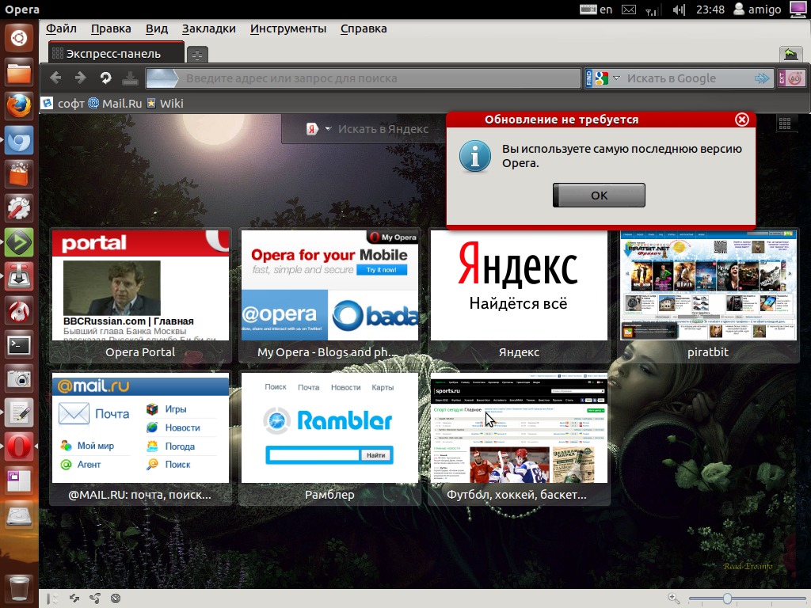Click the Opera icon in the dock
Viewport: 811px width, 608px height.
[19, 446]
